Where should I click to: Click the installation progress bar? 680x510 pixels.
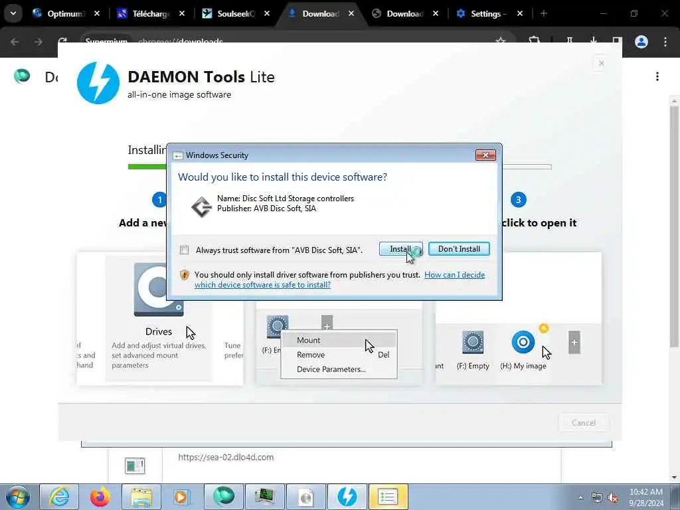[339, 167]
